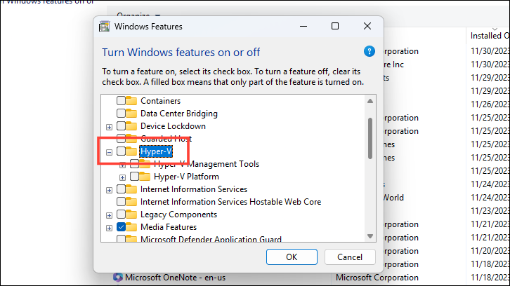510x286 pixels.
Task: Check the Legacy Components checkbox
Action: click(121, 214)
